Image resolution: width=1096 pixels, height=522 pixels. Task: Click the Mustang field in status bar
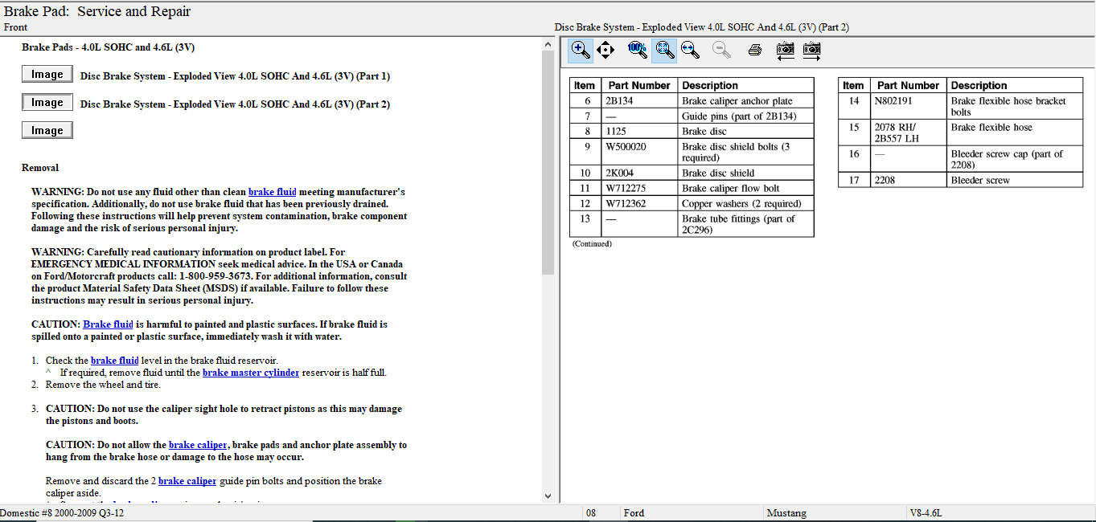point(786,512)
